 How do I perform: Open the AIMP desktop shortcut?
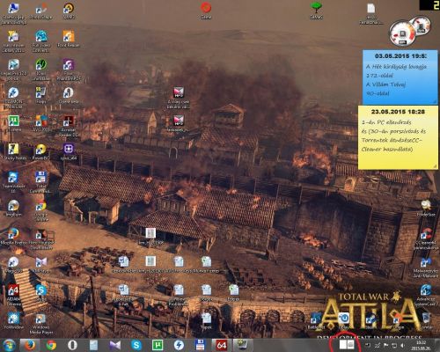[x=69, y=11]
